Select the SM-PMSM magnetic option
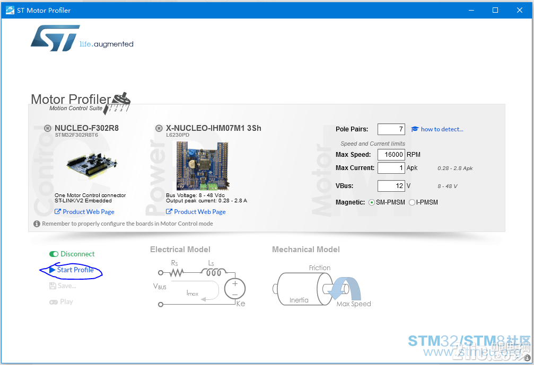 click(x=372, y=202)
